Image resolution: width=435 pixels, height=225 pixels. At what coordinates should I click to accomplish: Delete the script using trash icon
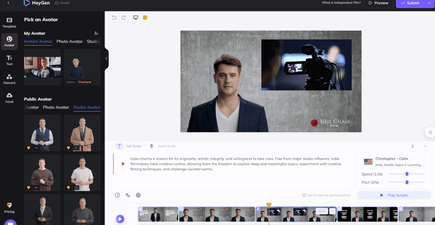click(x=412, y=146)
